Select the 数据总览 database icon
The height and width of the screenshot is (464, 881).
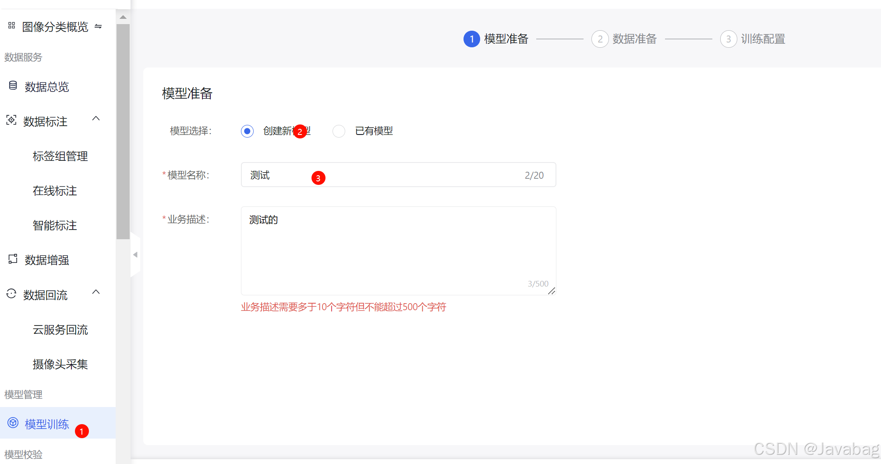pos(12,86)
